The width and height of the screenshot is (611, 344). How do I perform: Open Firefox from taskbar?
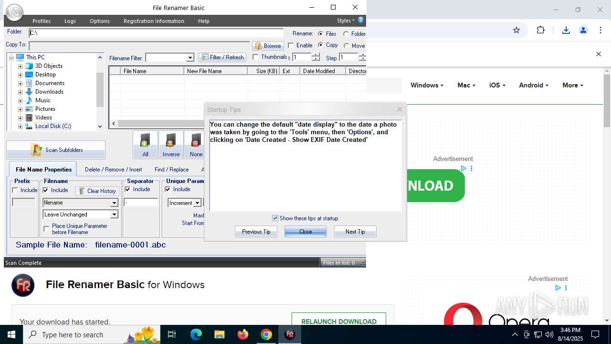click(x=243, y=334)
